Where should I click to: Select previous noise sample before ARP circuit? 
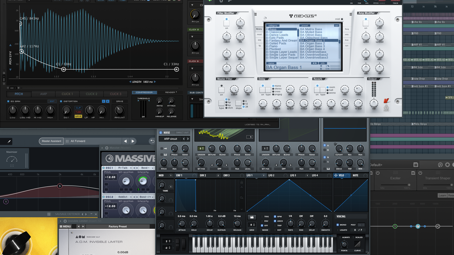tap(183, 139)
